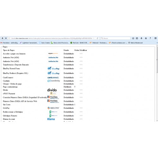
Task: Click the divido logo
Action: pos(52,90)
